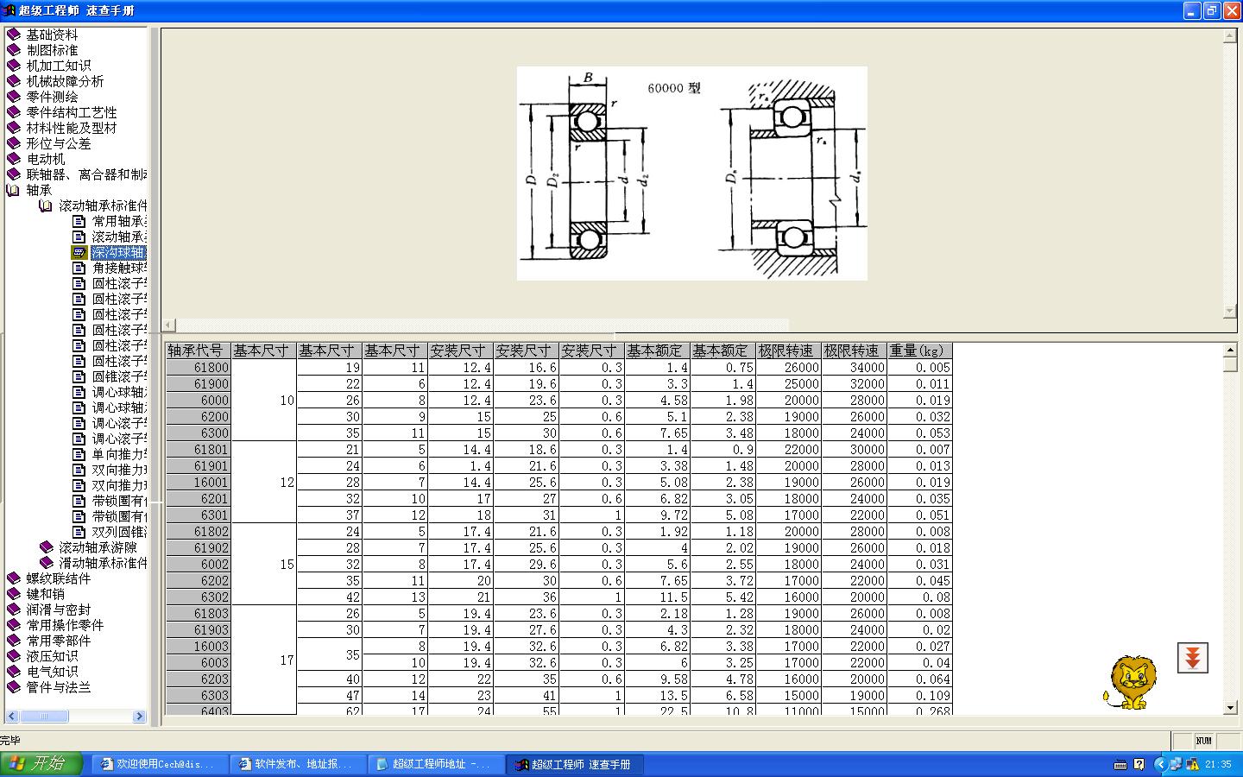Click the weight cell 0.109 in row 6303
This screenshot has height=777, width=1243.
click(x=919, y=695)
